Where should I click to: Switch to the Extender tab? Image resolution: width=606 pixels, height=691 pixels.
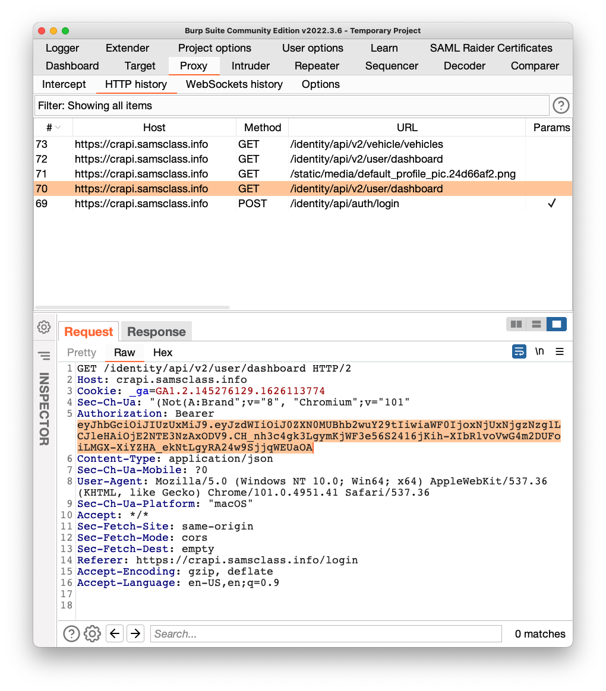[x=127, y=48]
